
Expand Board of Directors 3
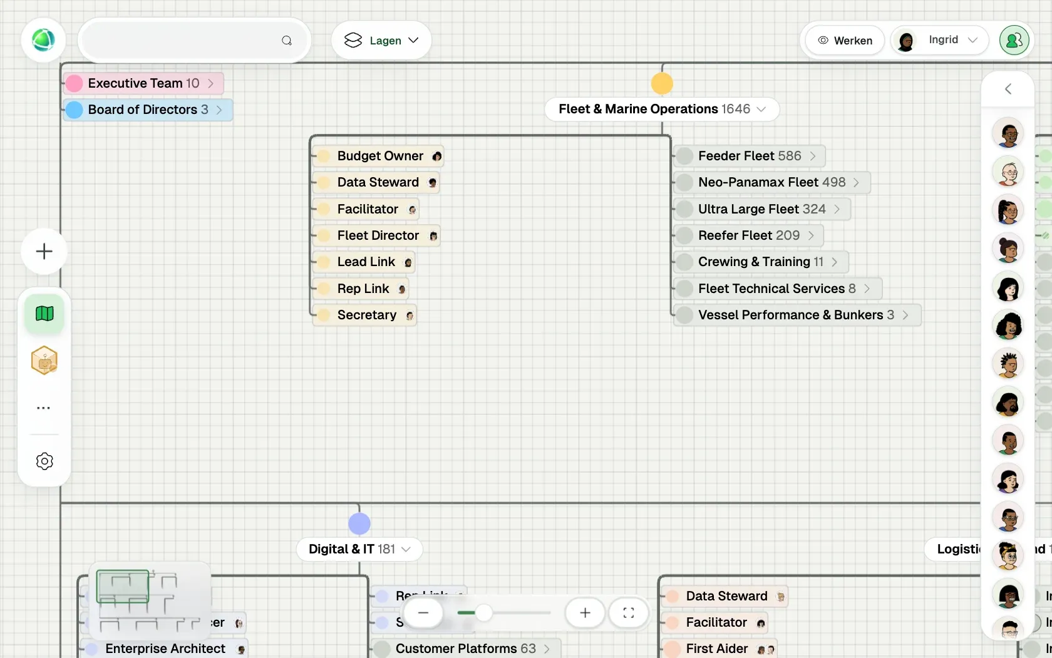click(148, 110)
